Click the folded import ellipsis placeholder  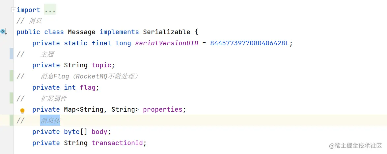[50, 10]
